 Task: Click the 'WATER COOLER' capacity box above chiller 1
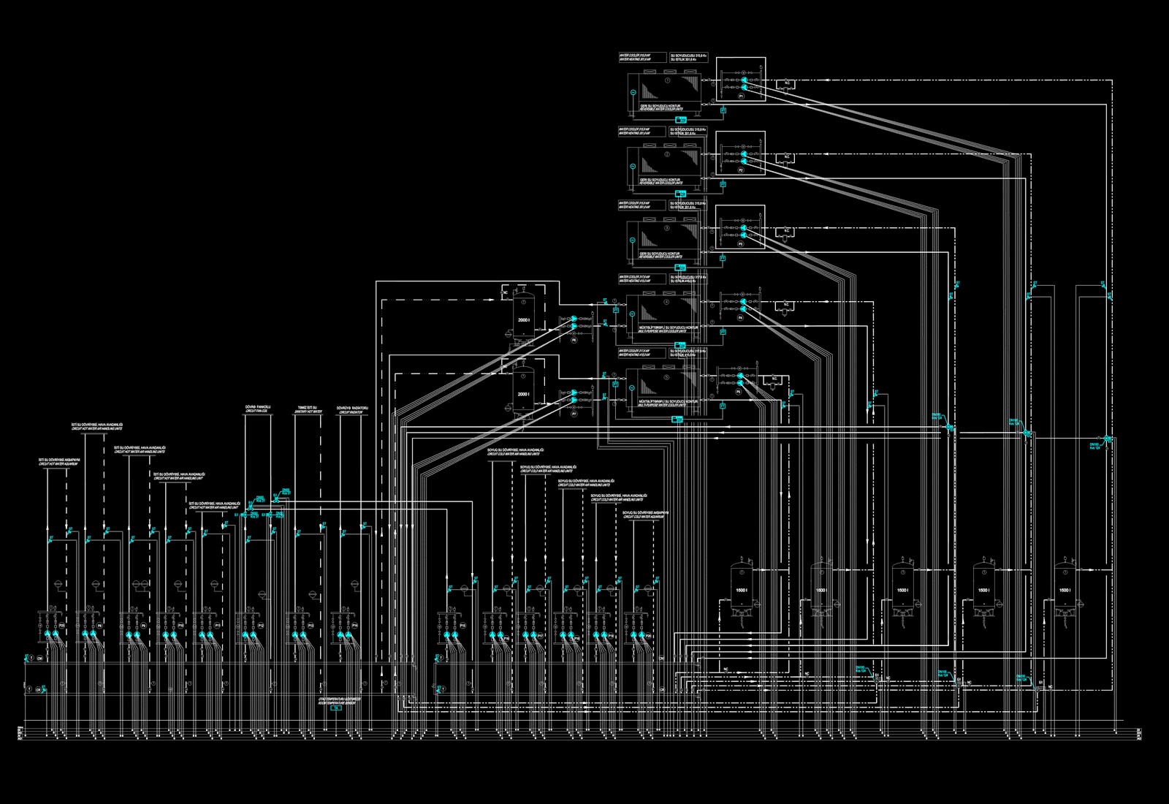pyautogui.click(x=643, y=57)
